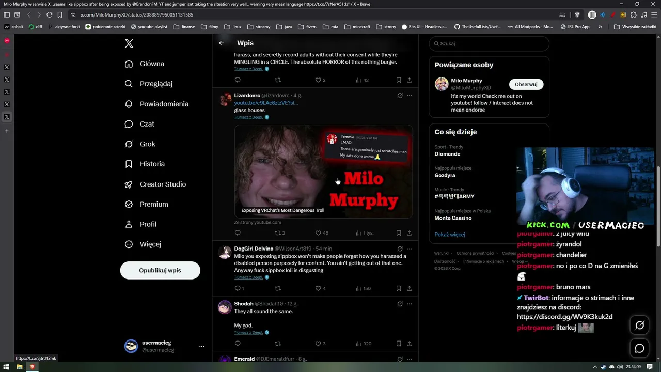Open Profil in the sidebar
Viewport: 661px width, 372px height.
(140, 224)
